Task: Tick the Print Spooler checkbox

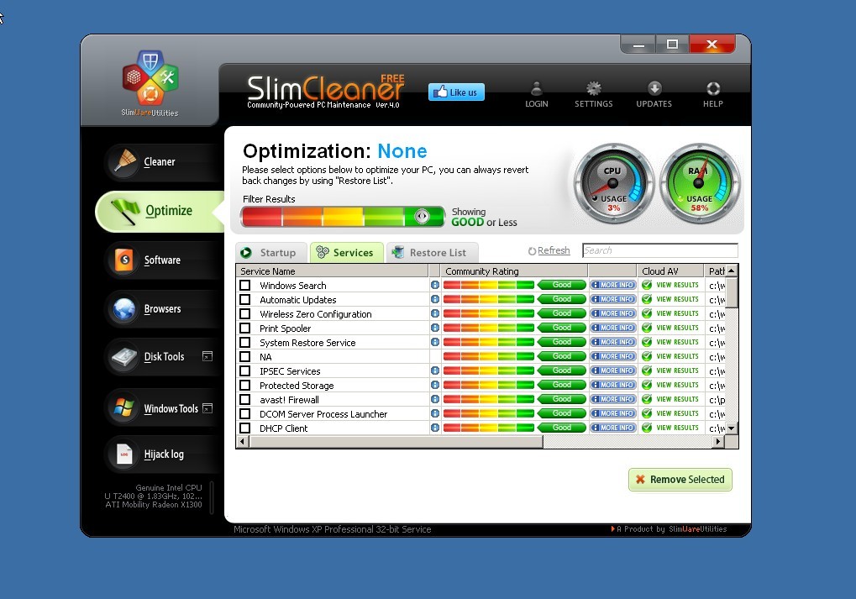Action: [x=245, y=328]
